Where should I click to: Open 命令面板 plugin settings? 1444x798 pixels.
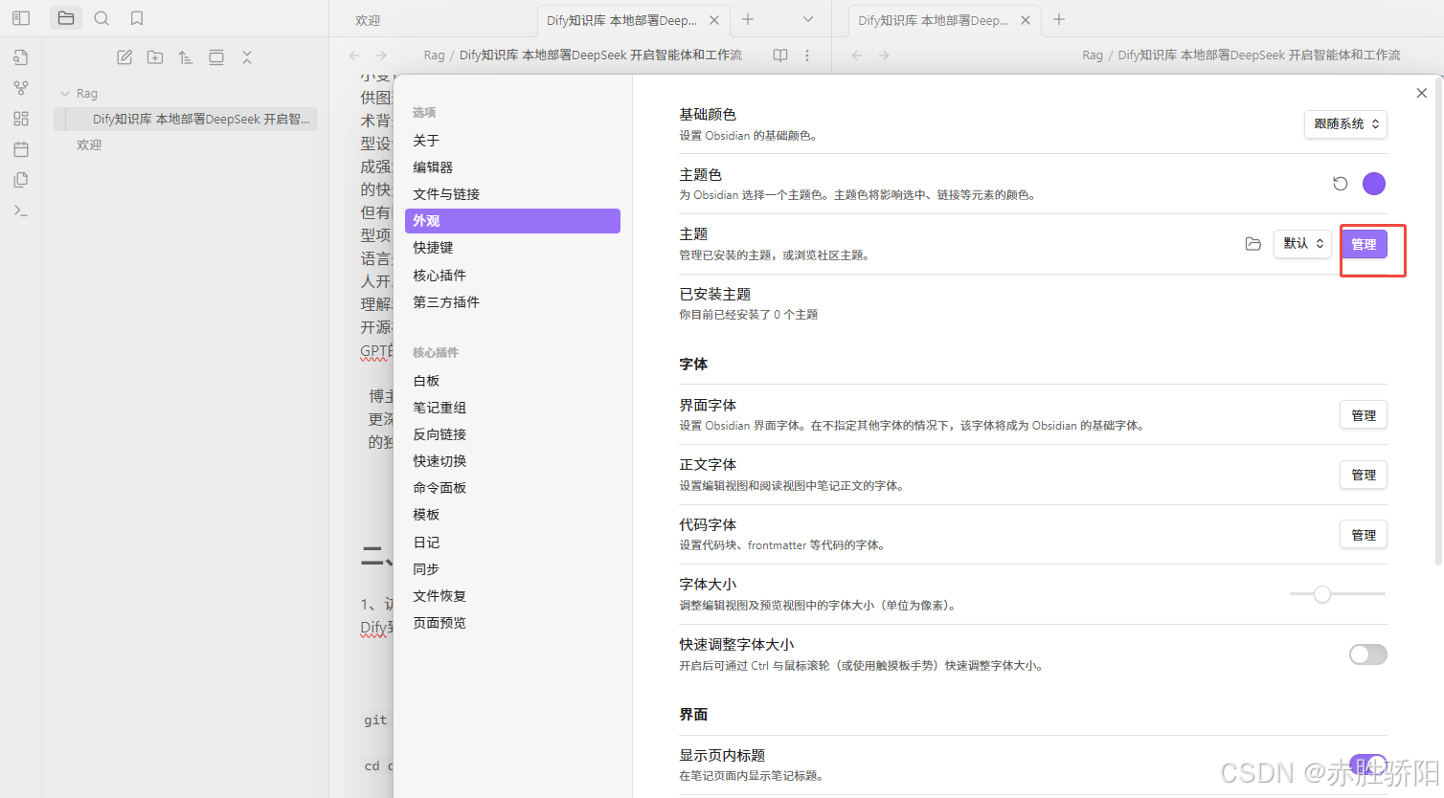tap(512, 488)
